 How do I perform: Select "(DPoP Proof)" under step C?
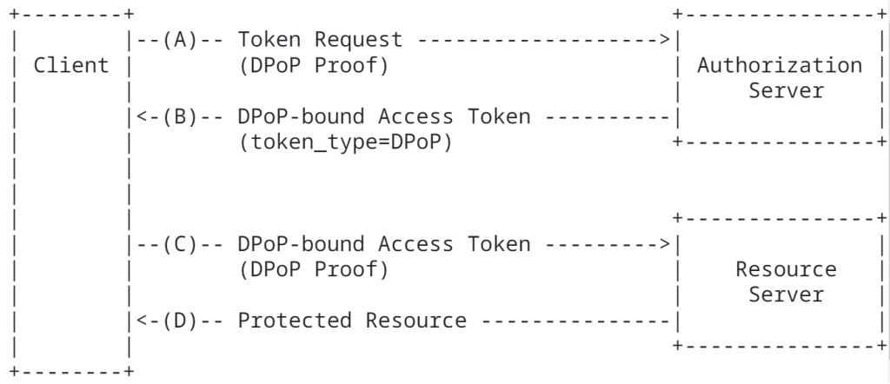(313, 269)
